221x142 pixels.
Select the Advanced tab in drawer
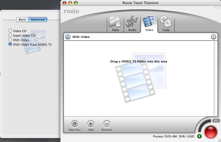pos(38,19)
